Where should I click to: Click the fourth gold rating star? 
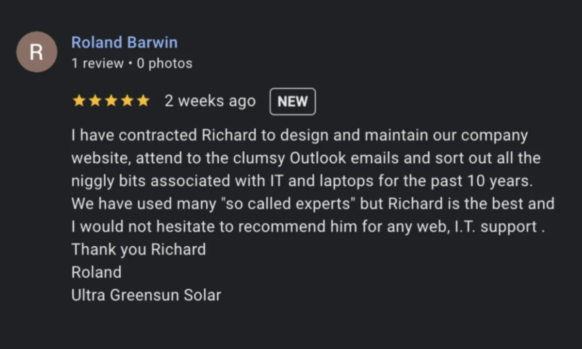point(127,101)
